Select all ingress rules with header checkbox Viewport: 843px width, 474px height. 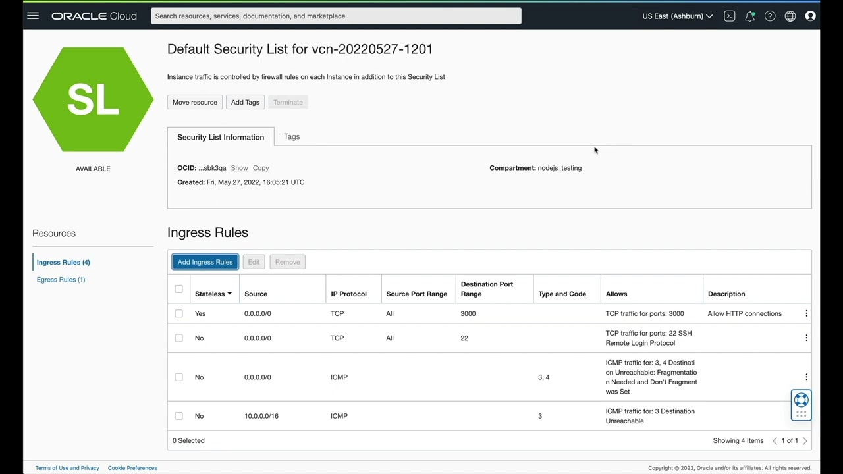point(178,289)
